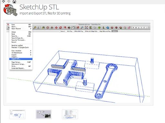Open the second thumbnail with star shapes
The image size is (165, 123).
[x=44, y=114]
